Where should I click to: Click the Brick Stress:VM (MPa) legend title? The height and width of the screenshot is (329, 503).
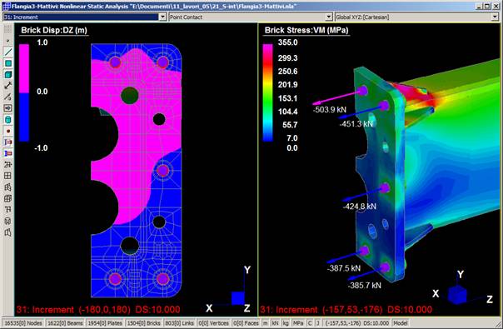306,30
